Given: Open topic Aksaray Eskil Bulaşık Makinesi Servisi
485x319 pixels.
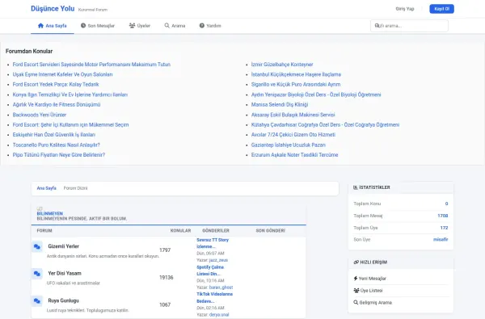Looking at the screenshot, I should click(x=293, y=115).
